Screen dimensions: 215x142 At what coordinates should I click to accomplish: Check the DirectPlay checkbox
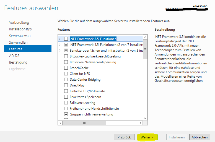(x=66, y=85)
